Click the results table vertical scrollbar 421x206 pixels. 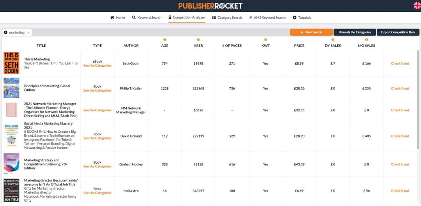[x=418, y=99]
